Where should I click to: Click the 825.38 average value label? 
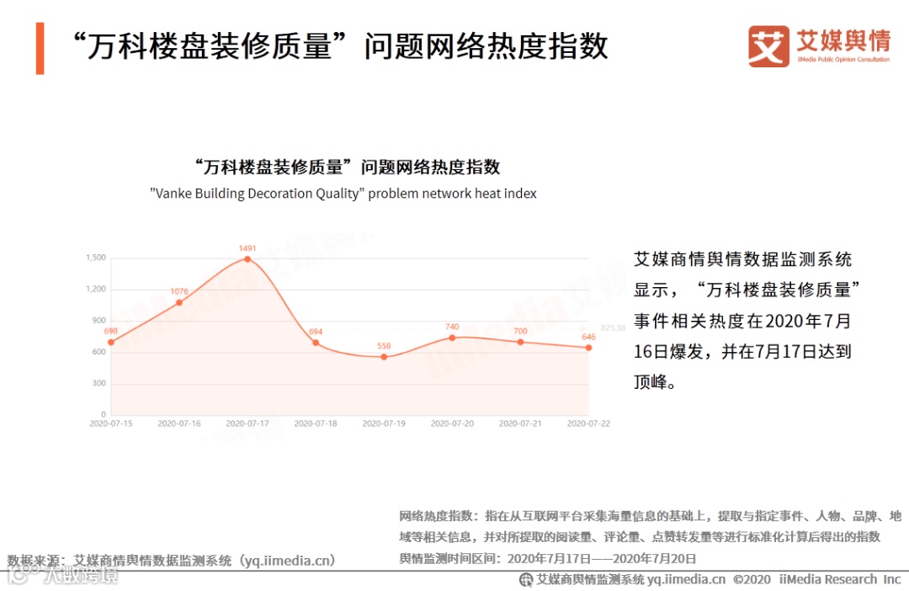coord(613,327)
